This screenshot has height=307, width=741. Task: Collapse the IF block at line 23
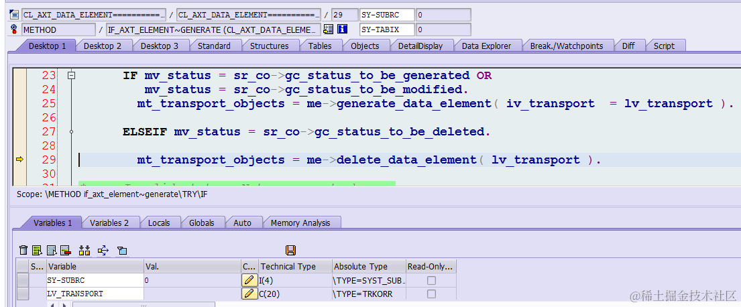click(x=71, y=75)
